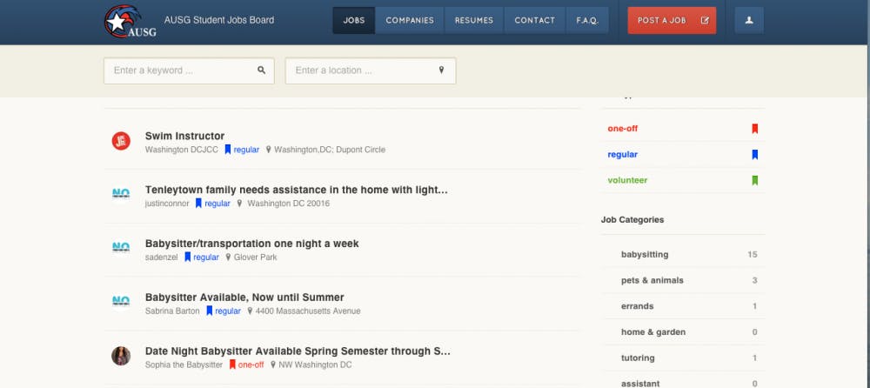Click the blue regular bookmark icon in sidebar

[754, 155]
